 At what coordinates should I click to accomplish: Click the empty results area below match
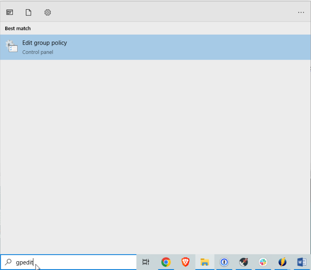(155, 153)
